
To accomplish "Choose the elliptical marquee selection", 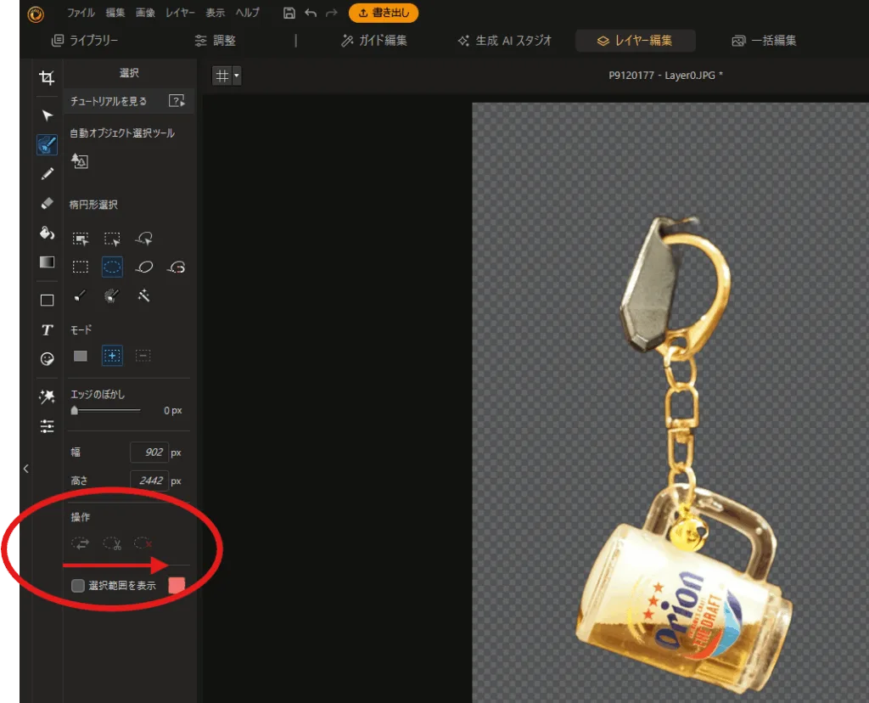I will pos(112,267).
